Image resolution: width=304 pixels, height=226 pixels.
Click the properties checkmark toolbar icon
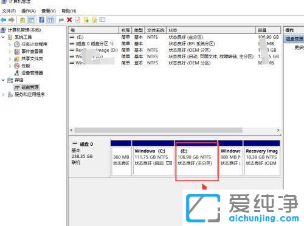click(78, 20)
